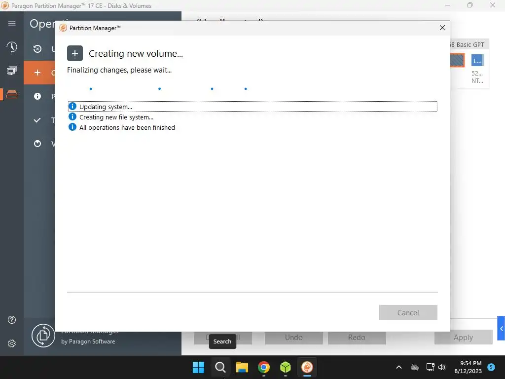This screenshot has height=379, width=505.
Task: Select the Disks & Volumes sidebar icon
Action: point(12,94)
